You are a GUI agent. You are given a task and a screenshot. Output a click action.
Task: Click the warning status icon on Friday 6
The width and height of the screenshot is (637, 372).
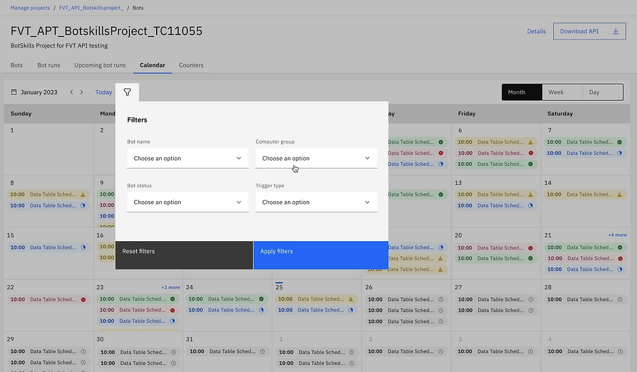(x=530, y=142)
